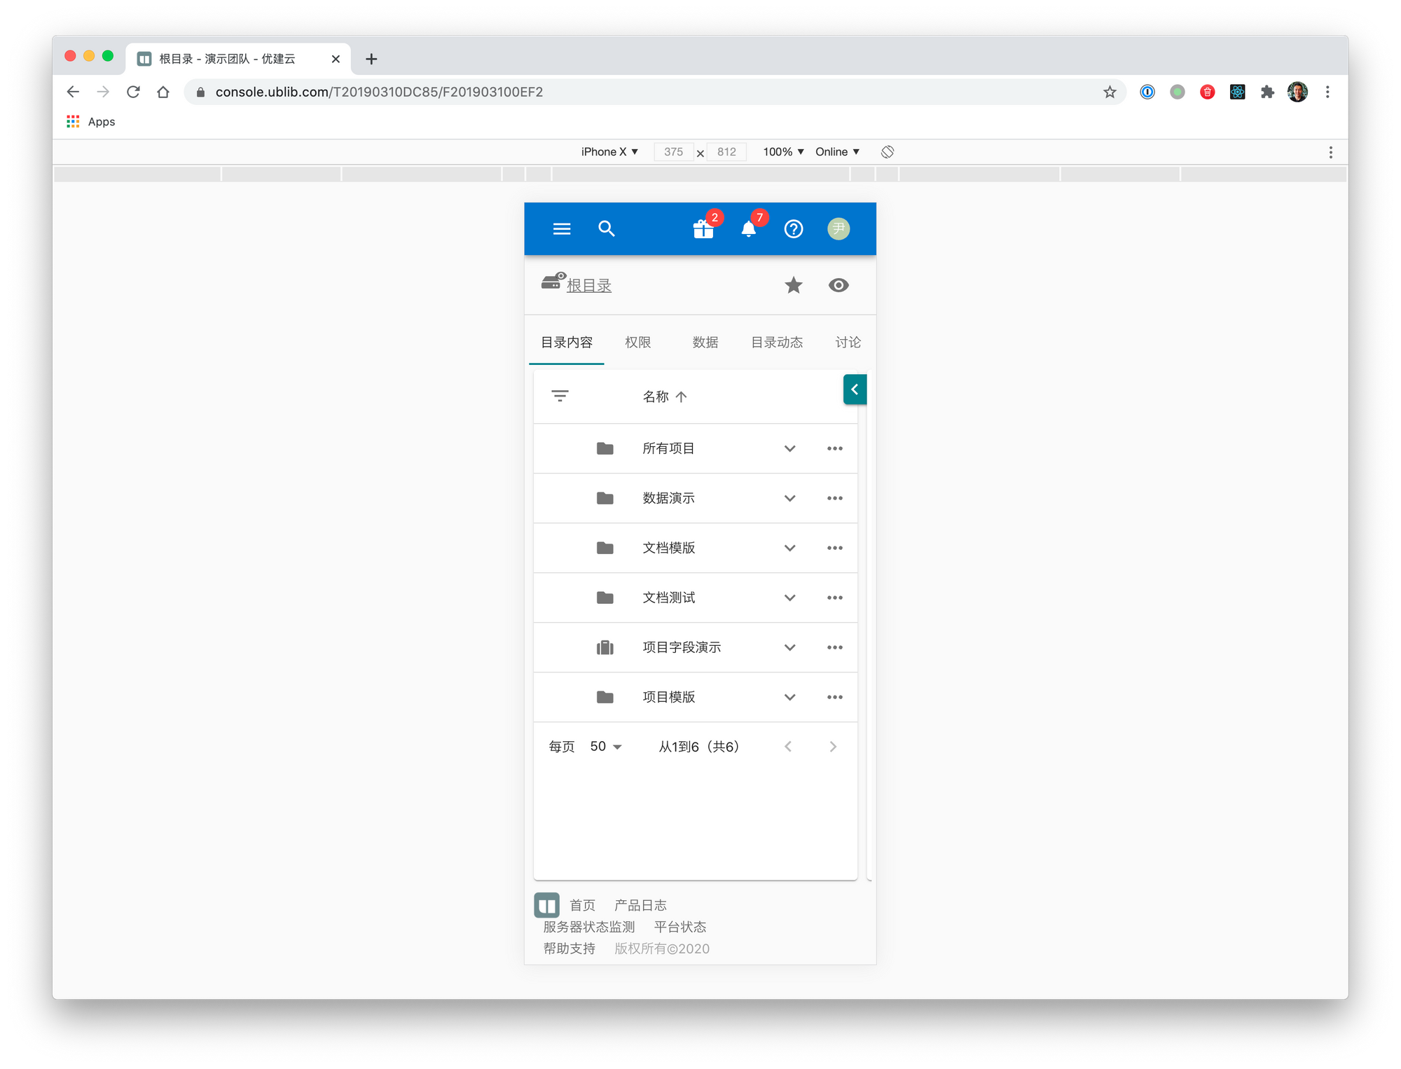Toggle the eye watch icon for 根目录
Image resolution: width=1401 pixels, height=1069 pixels.
tap(838, 285)
